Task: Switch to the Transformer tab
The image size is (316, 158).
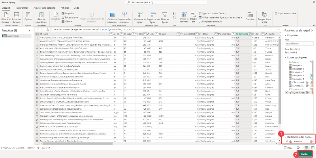Action: coord(22,8)
